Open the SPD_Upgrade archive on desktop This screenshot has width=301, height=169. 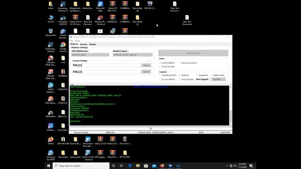tap(100, 154)
